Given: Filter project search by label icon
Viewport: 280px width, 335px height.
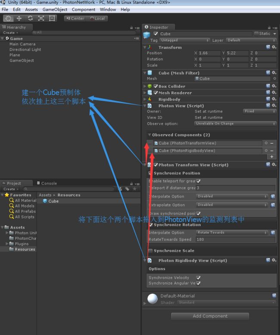Looking at the screenshot, I should tap(127, 189).
